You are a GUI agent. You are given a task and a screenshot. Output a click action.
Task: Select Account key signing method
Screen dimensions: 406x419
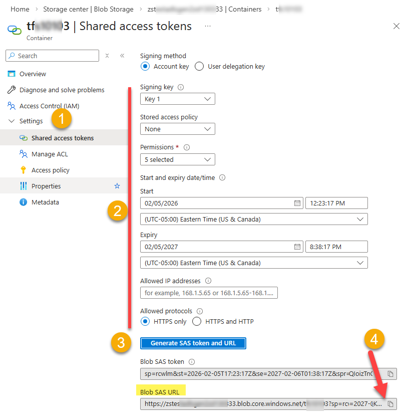[145, 67]
